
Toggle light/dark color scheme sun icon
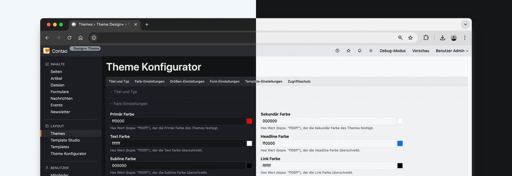(371, 51)
